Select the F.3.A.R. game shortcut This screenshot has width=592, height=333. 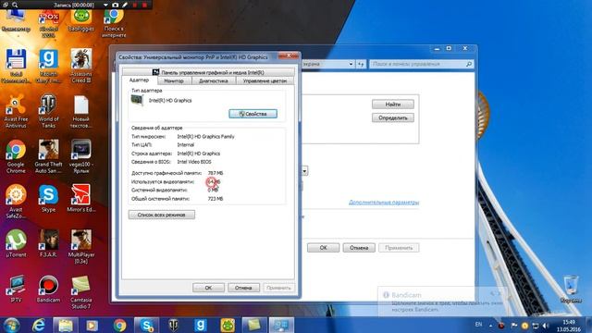pos(48,243)
